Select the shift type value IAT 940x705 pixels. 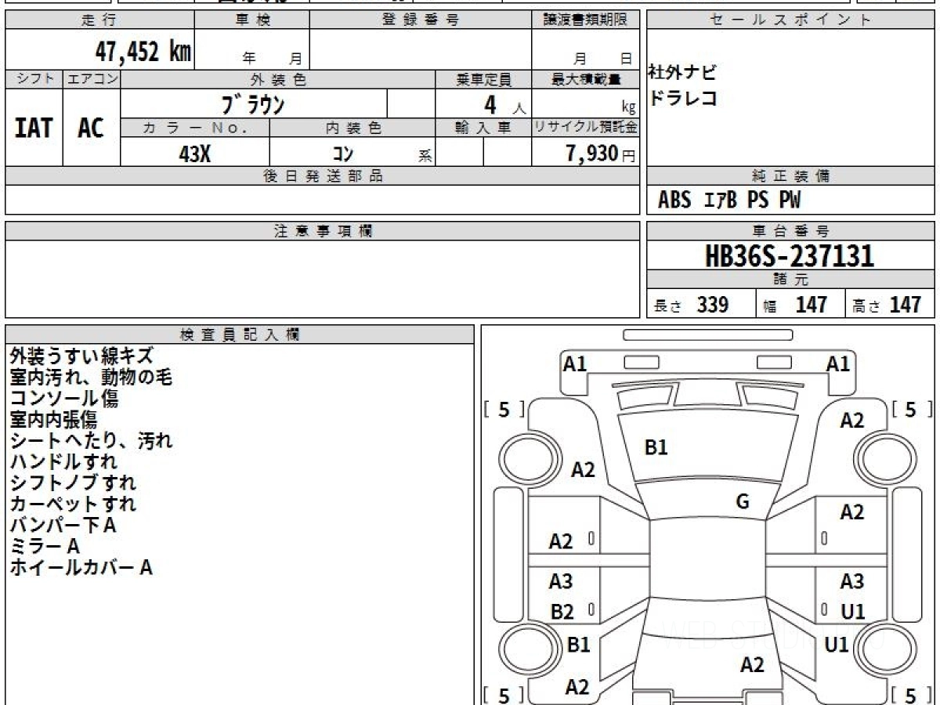pos(34,128)
